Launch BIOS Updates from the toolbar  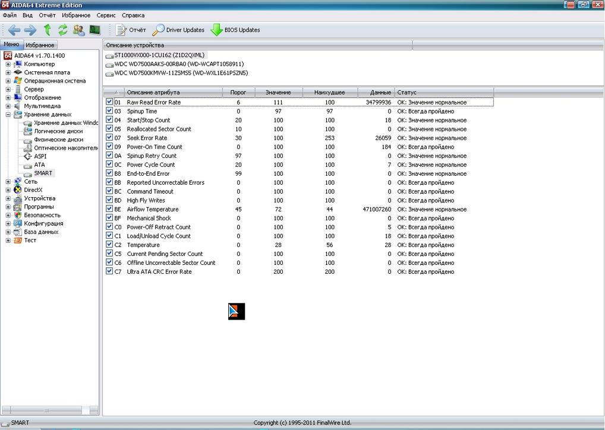(235, 30)
